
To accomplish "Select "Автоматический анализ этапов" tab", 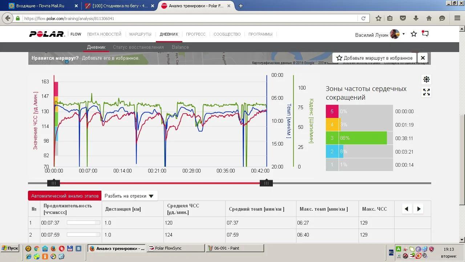I will pos(65,196).
